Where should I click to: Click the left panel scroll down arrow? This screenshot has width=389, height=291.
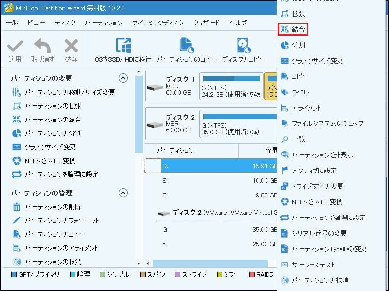click(139, 264)
